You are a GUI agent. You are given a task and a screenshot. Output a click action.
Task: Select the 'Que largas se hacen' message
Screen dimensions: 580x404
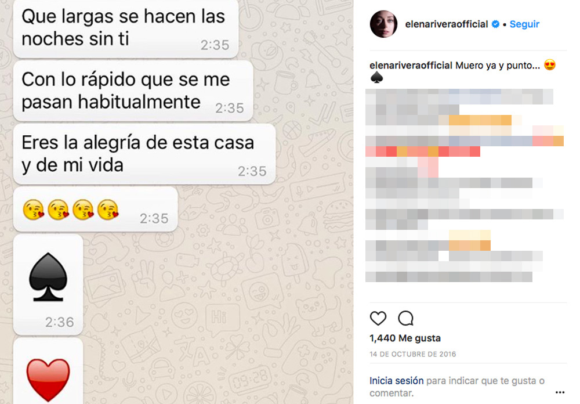point(126,29)
